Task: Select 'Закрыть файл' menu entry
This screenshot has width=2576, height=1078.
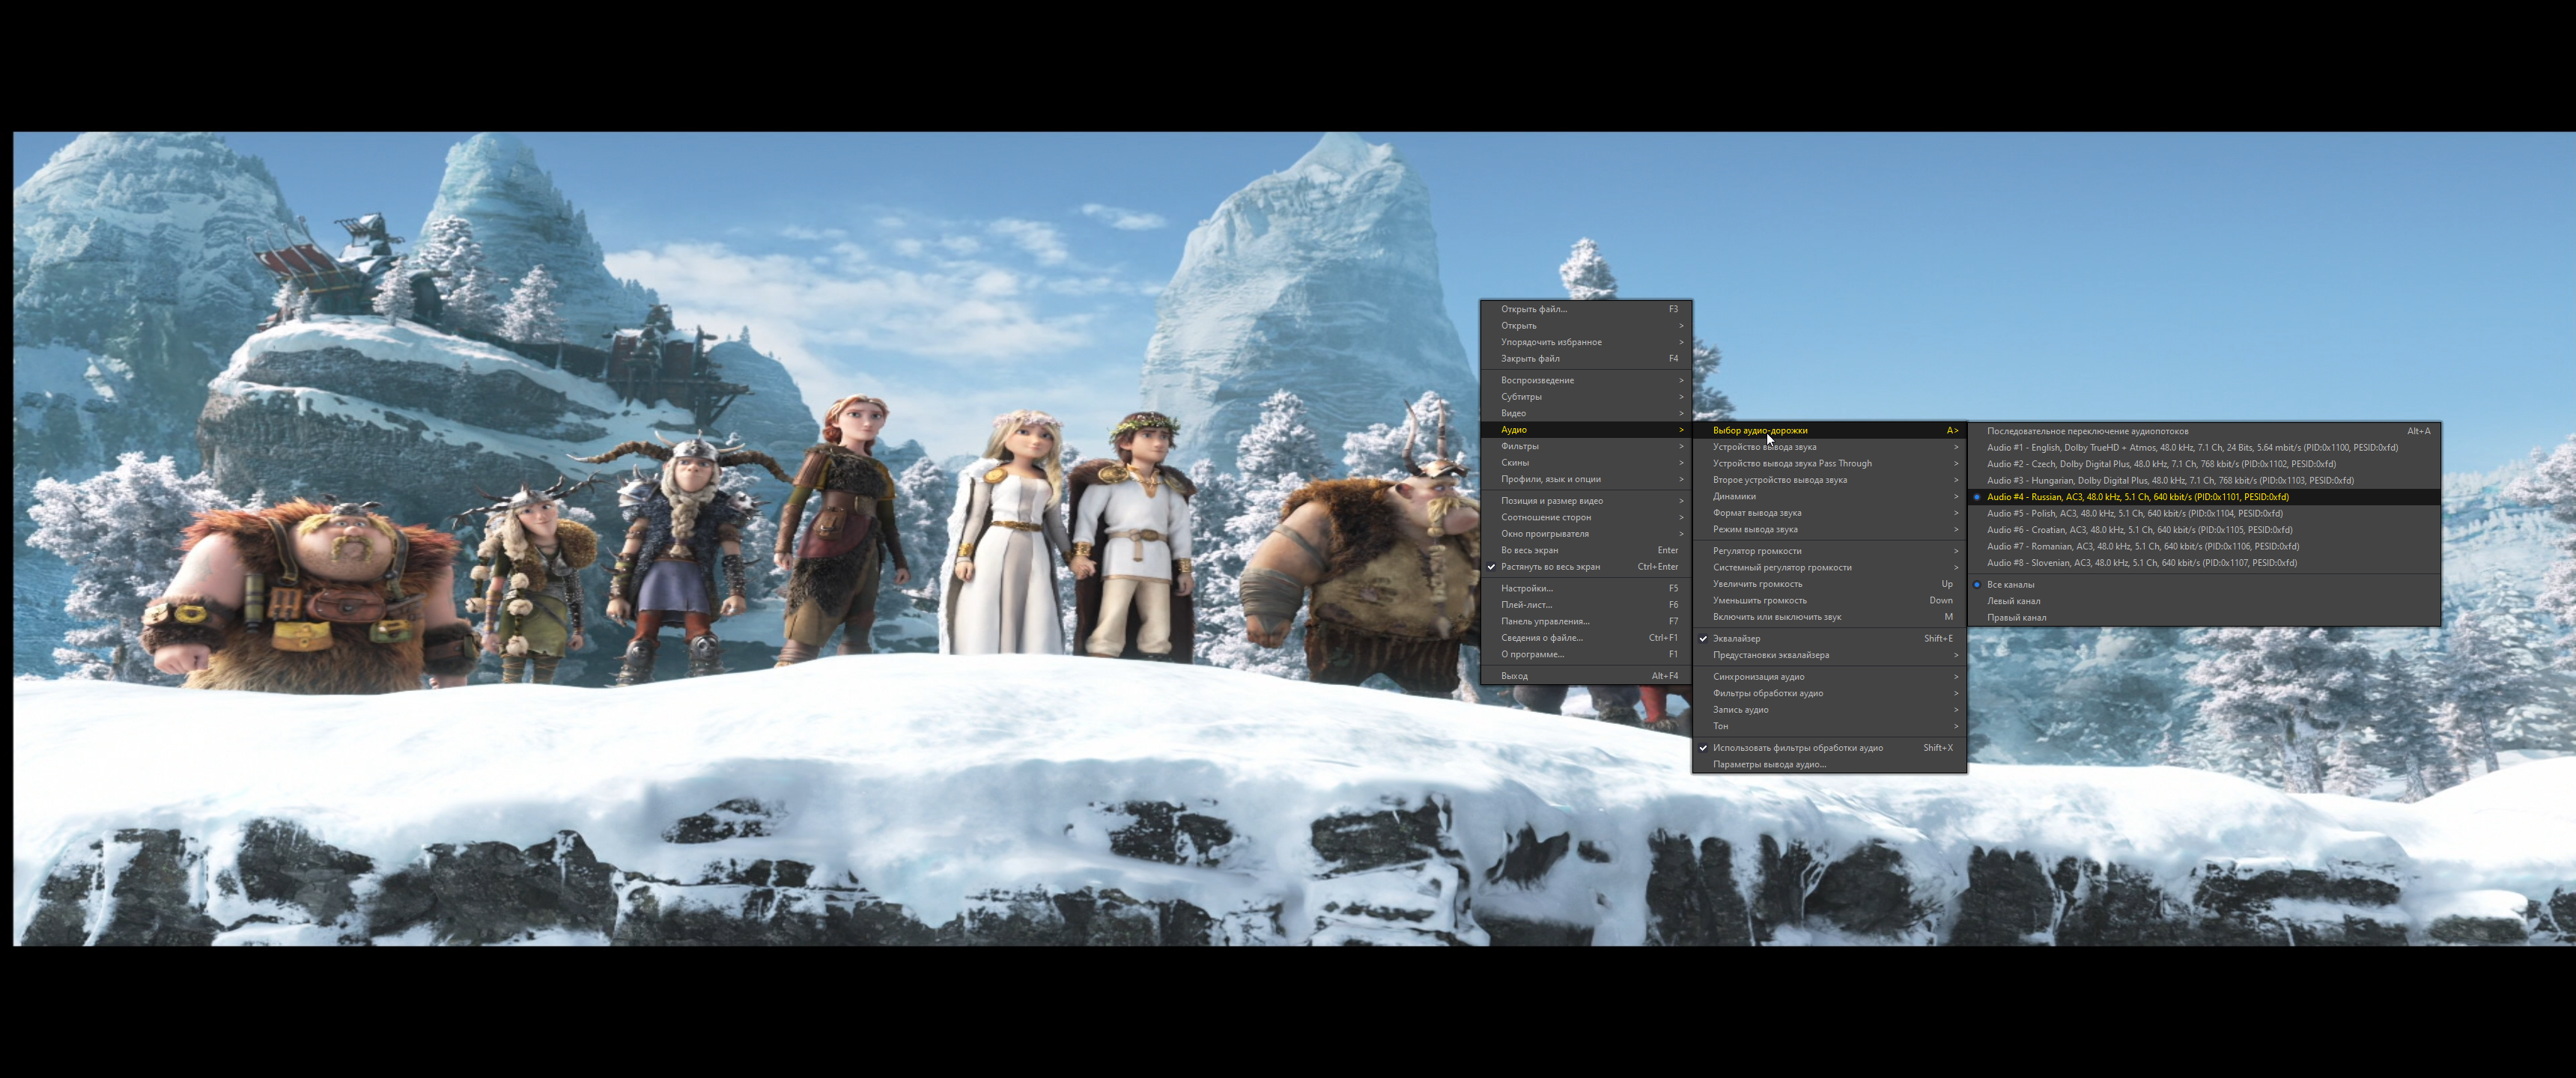Action: pyautogui.click(x=1586, y=359)
